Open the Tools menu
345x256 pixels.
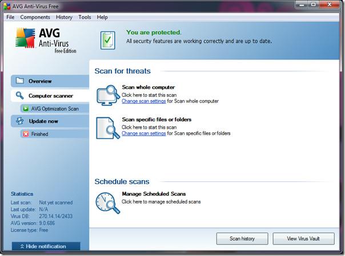pyautogui.click(x=85, y=17)
